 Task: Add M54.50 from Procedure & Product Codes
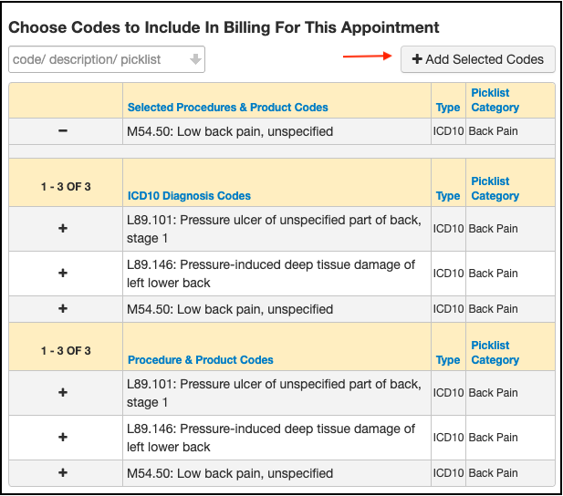click(x=63, y=473)
